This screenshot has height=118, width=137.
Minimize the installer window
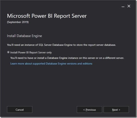click(123, 7)
